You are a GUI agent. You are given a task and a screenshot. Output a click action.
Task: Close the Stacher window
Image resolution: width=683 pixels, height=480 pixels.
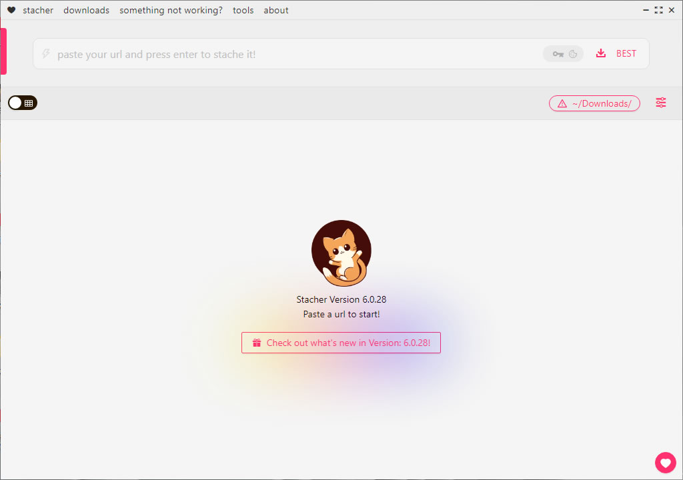click(672, 10)
